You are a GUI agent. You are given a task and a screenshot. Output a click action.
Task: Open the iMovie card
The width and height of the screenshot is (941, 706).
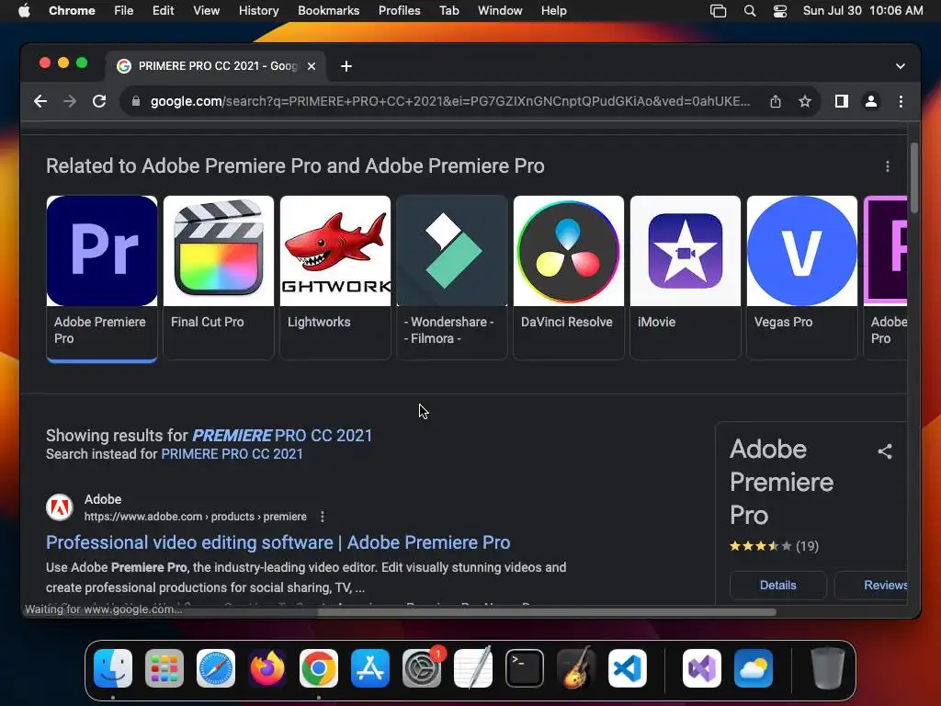coord(686,278)
